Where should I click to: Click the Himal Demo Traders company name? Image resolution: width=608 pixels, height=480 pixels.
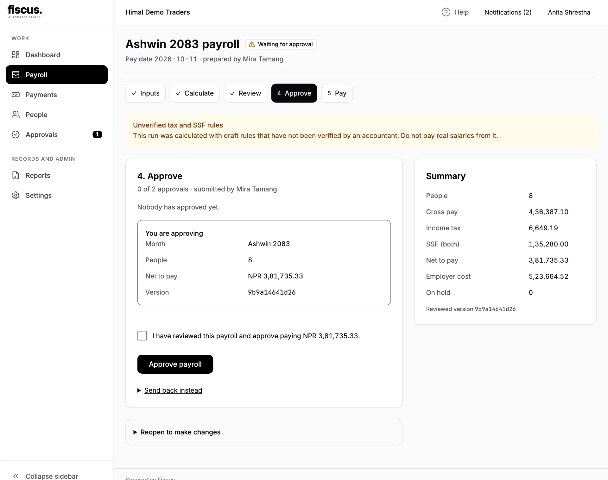tap(158, 12)
